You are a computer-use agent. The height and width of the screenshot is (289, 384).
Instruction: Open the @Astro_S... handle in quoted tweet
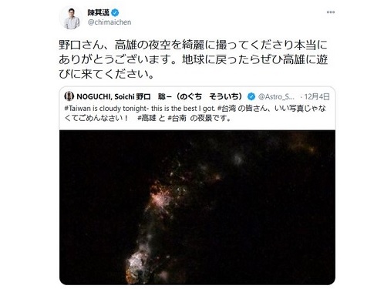pos(276,96)
